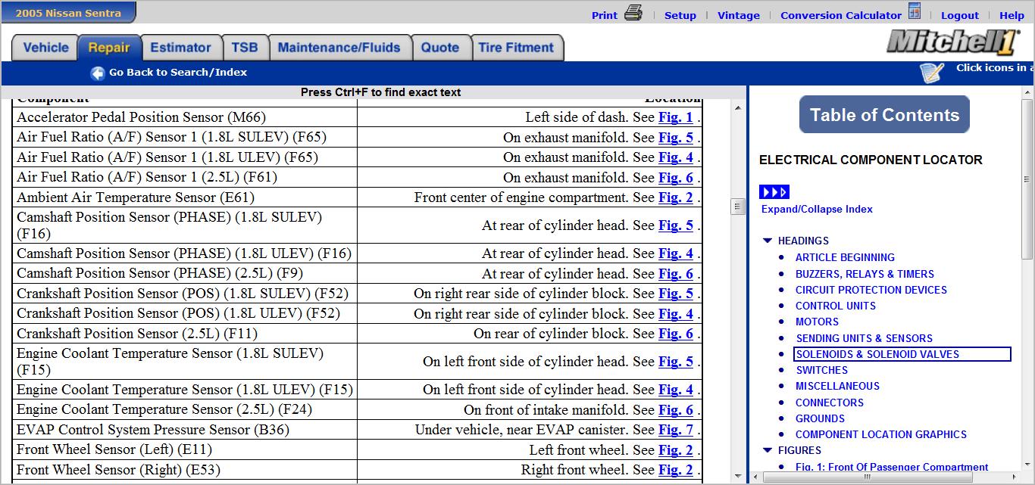Open ARTICLE BEGINNING in contents

click(845, 257)
